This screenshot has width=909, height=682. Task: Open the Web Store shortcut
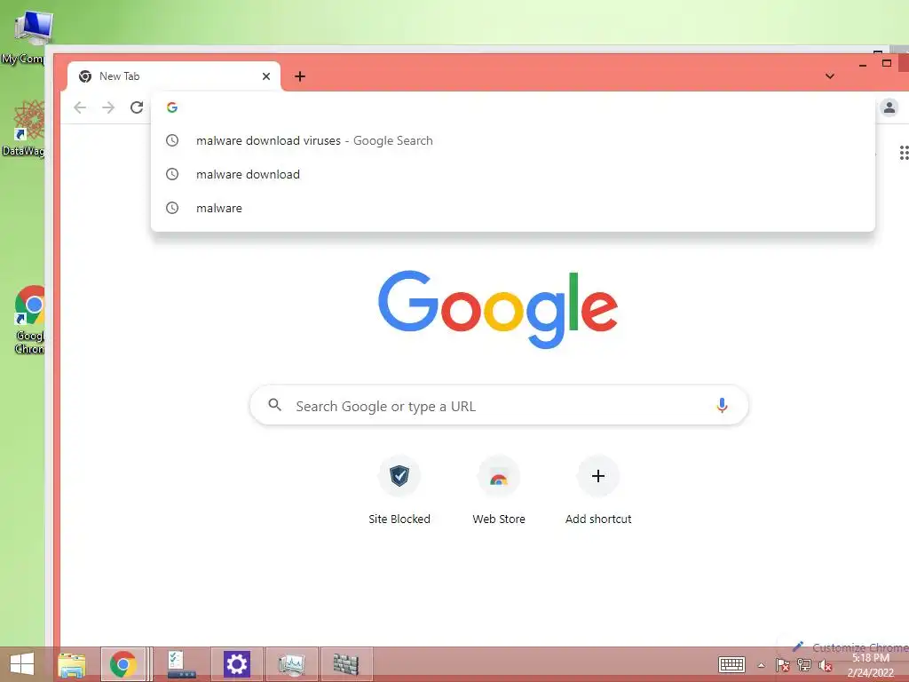499,491
